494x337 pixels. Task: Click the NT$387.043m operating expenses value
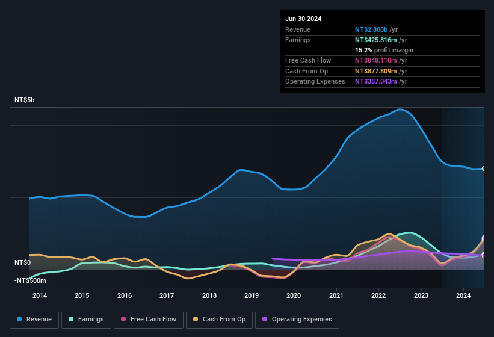(376, 81)
